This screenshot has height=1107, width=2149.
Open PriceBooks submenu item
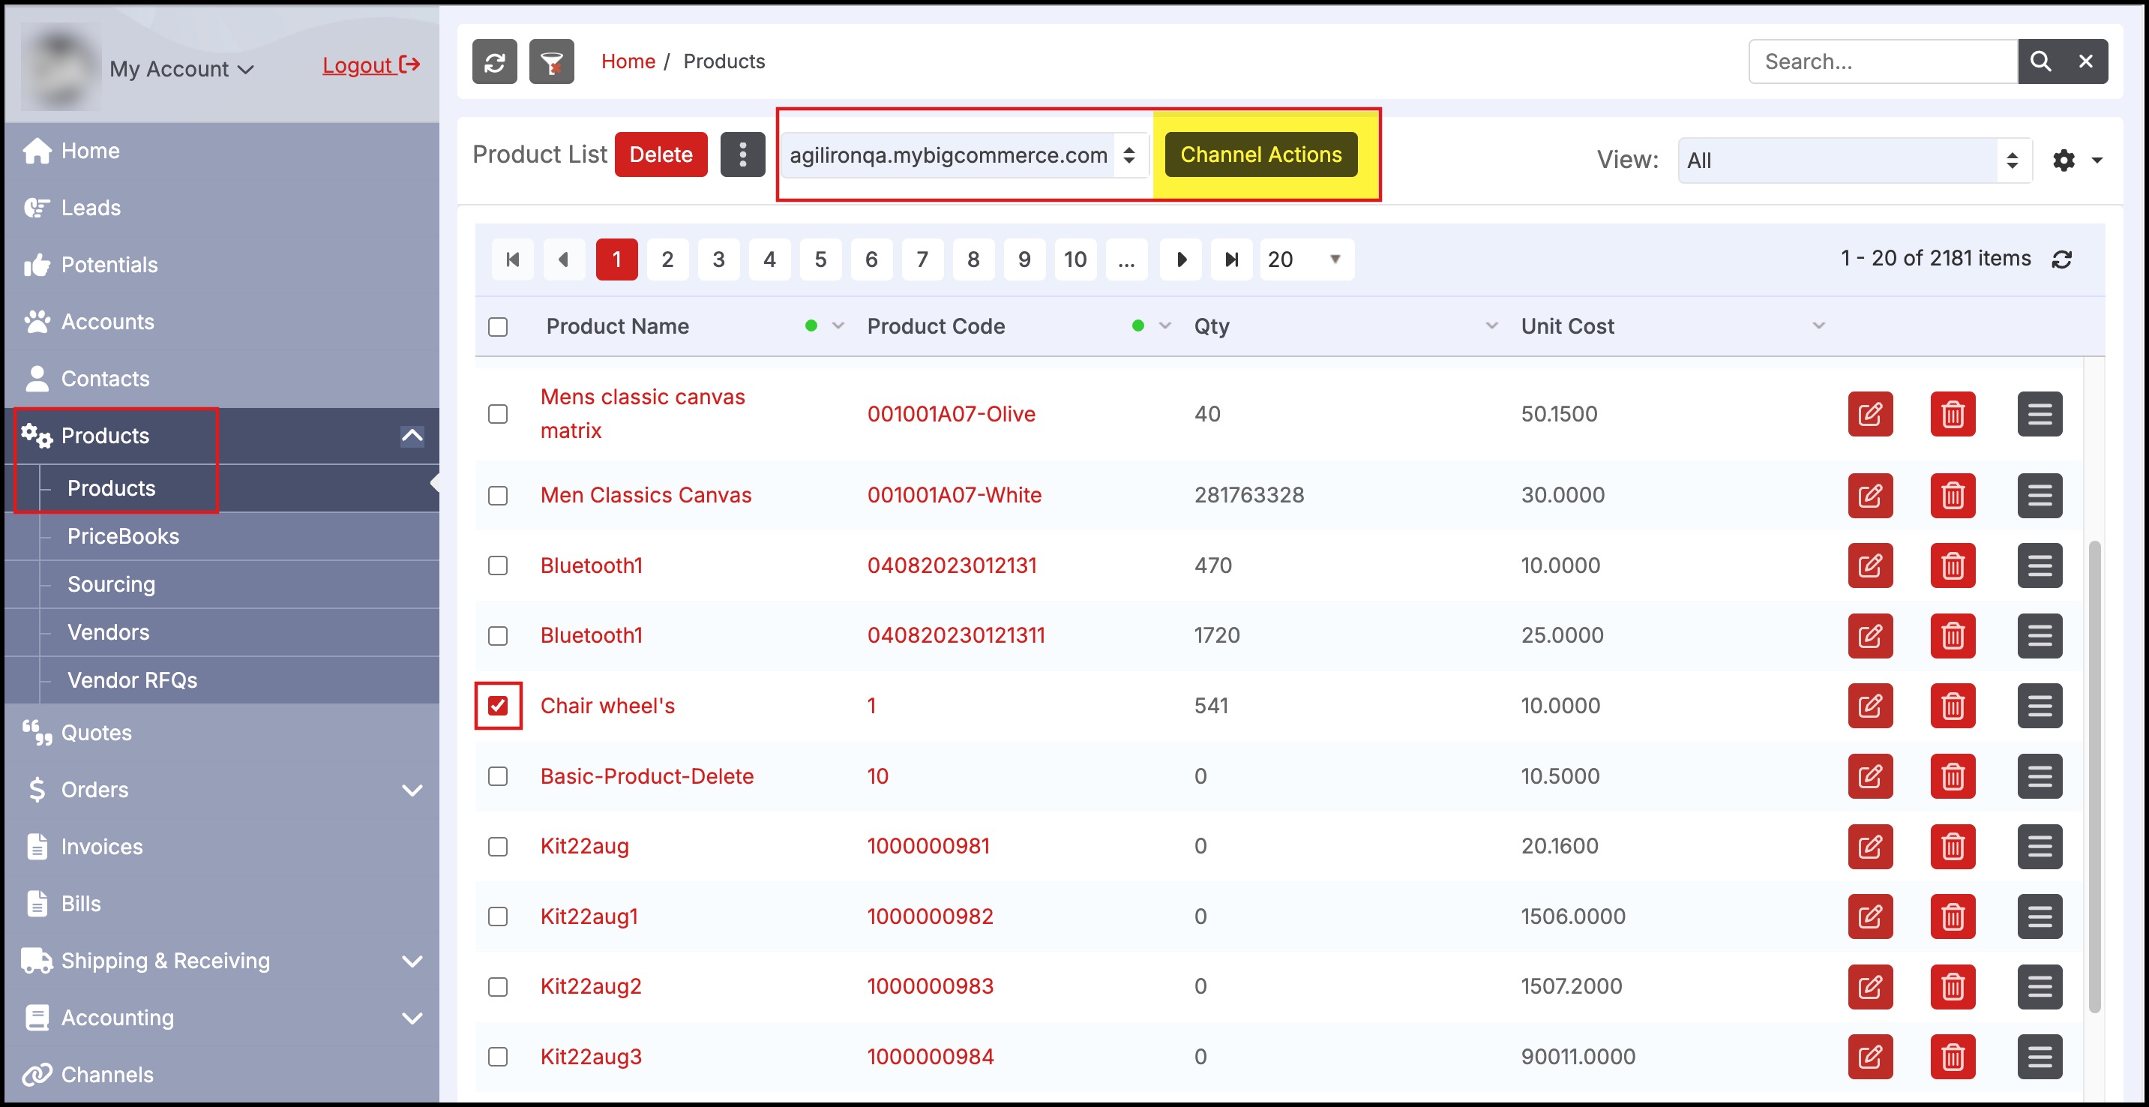[x=123, y=536]
